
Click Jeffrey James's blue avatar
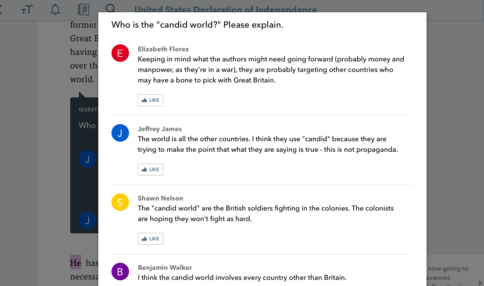pos(120,133)
